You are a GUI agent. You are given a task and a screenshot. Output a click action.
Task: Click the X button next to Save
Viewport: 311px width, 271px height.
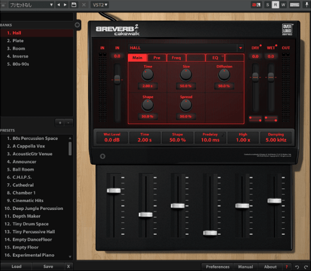tap(68, 266)
